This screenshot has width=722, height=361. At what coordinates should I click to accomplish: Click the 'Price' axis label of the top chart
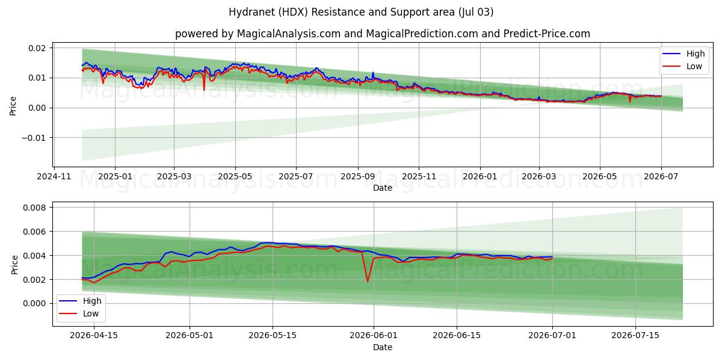point(13,105)
